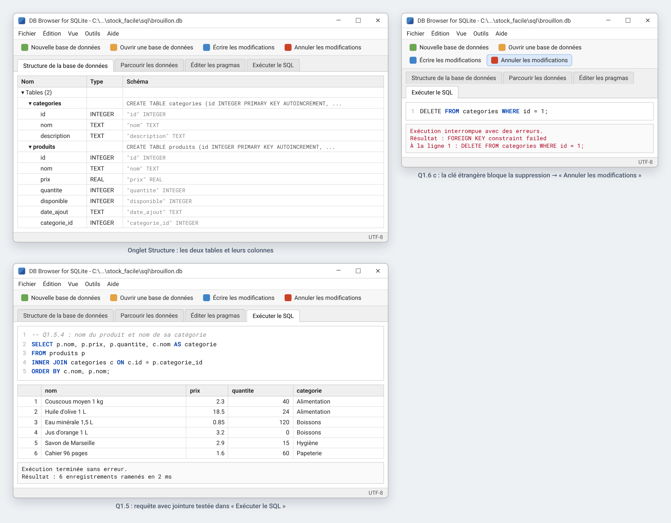The height and width of the screenshot is (523, 671).
Task: Open Structure de la base tab in bottom window
Action: 65,316
